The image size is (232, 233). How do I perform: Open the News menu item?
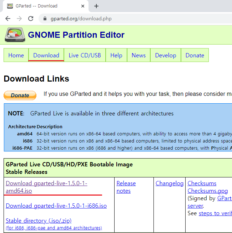pyautogui.click(x=138, y=55)
